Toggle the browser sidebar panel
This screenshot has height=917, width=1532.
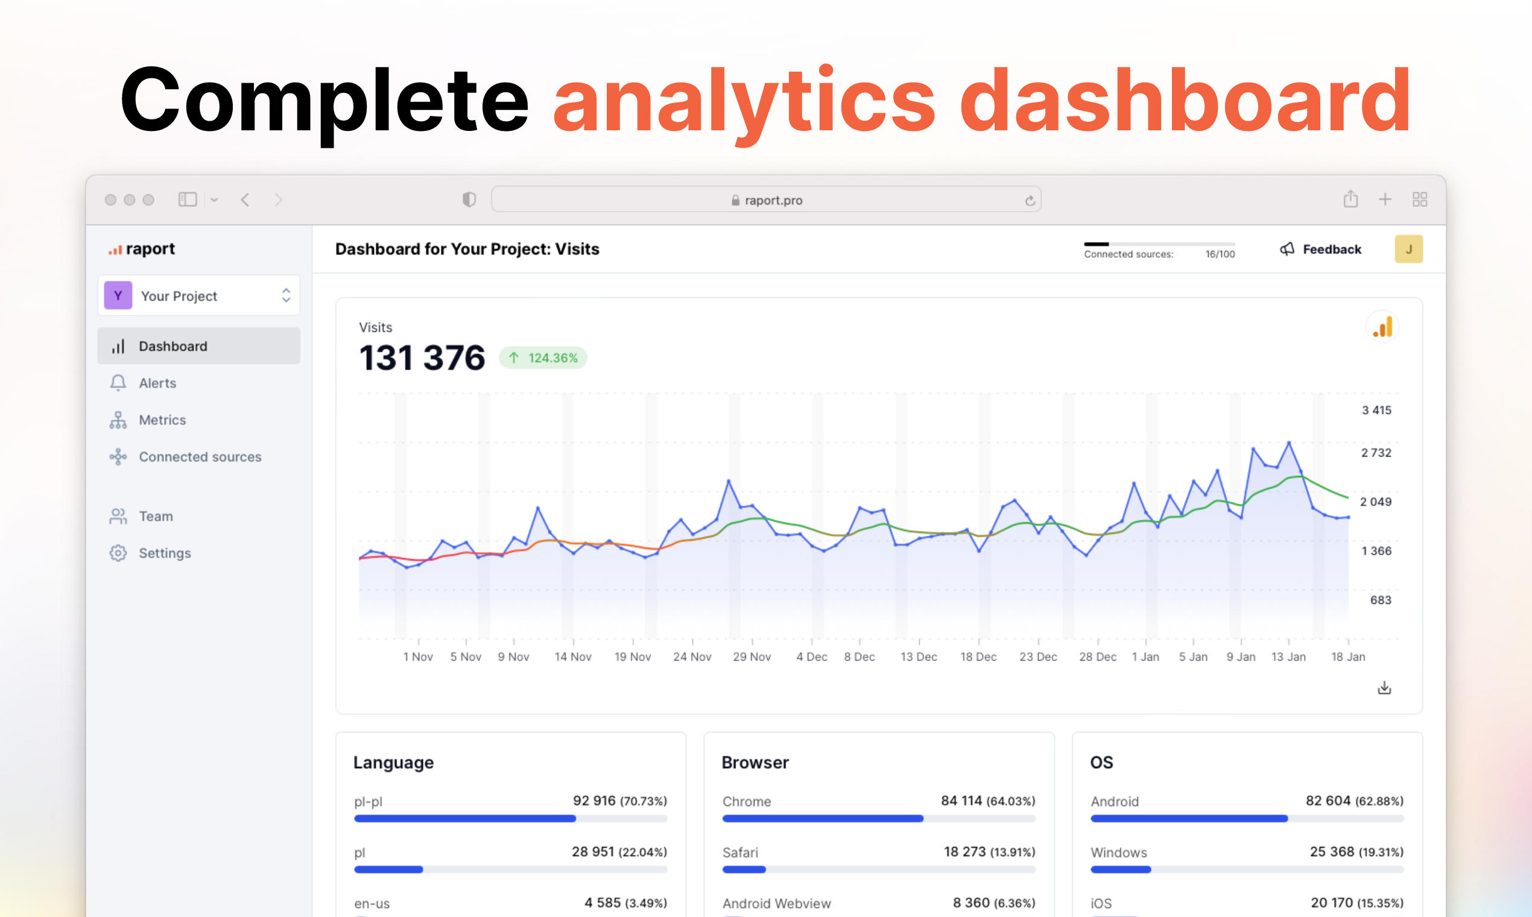coord(187,199)
